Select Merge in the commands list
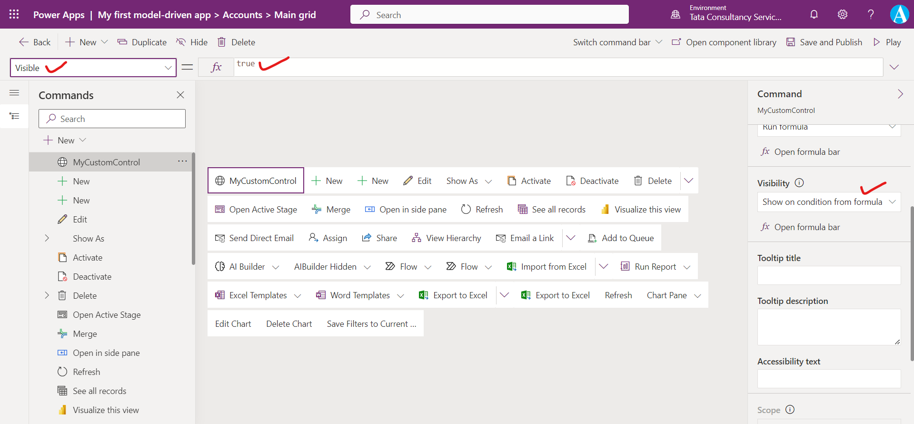The width and height of the screenshot is (914, 424). click(85, 334)
